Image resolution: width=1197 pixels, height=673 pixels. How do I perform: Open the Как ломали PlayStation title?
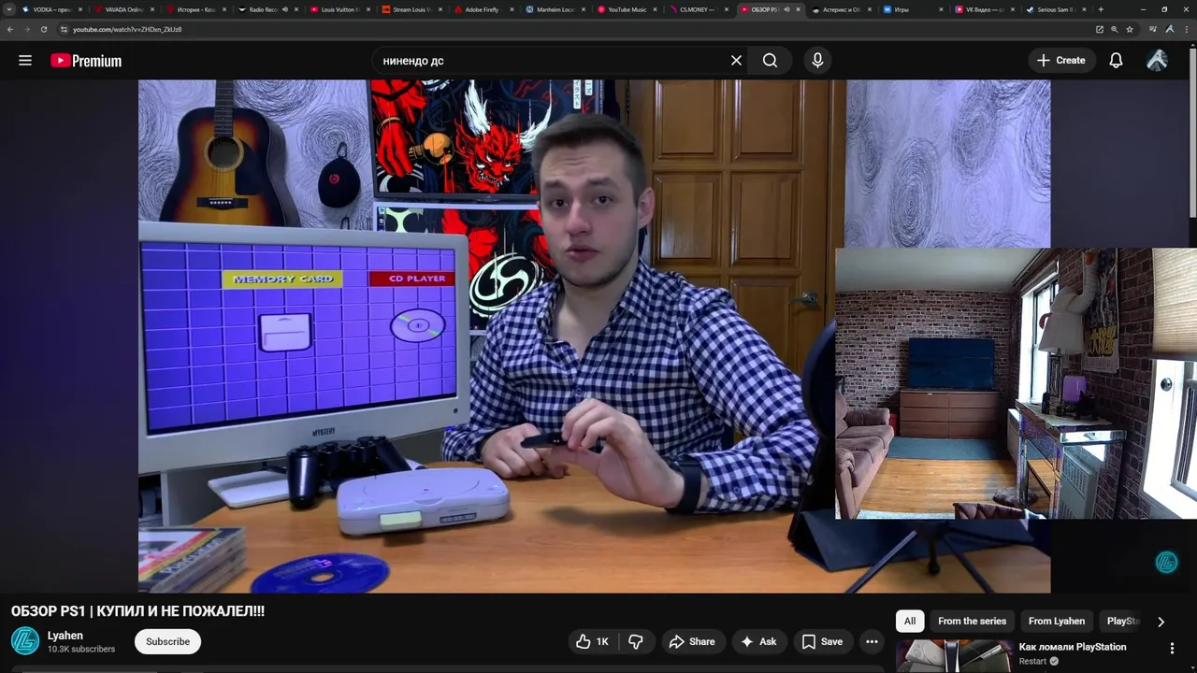click(x=1073, y=647)
